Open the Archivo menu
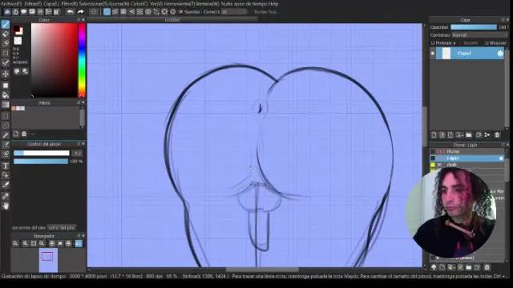The image size is (513, 288). click(11, 4)
